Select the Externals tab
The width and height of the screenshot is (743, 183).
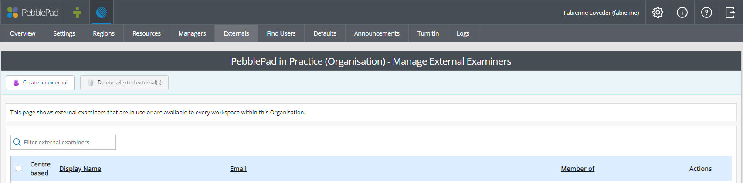[x=236, y=33]
